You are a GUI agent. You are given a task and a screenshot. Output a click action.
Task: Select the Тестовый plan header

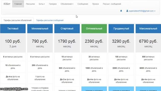point(13,29)
